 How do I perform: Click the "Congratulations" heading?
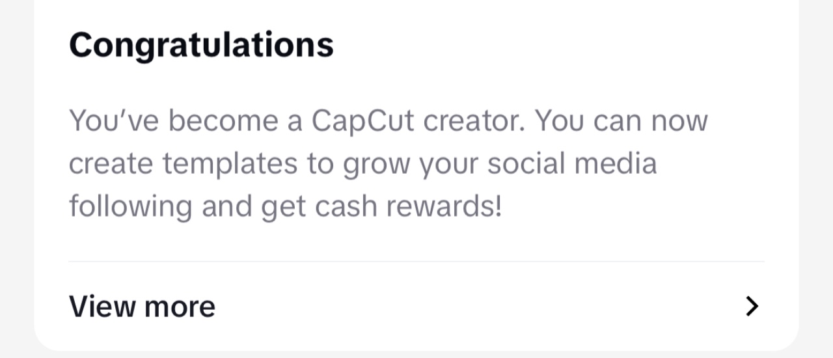pos(201,46)
